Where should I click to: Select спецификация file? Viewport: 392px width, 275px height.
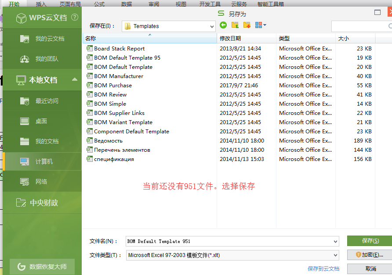(x=114, y=159)
